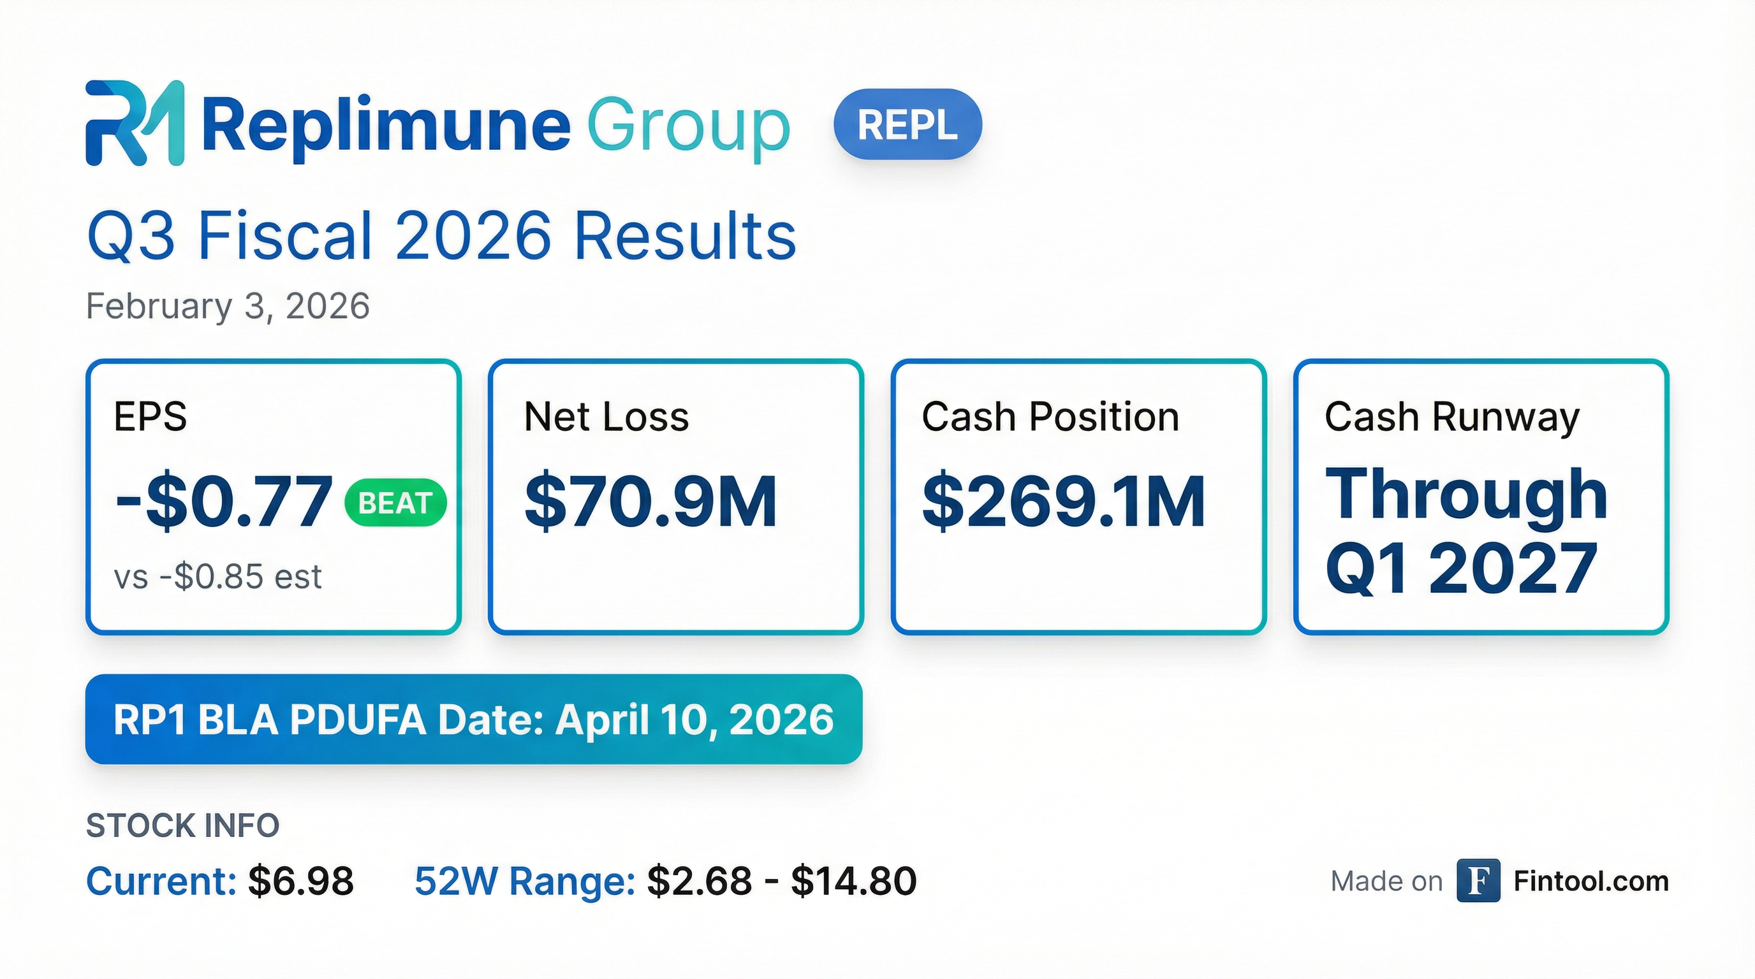This screenshot has height=979, width=1755.
Task: Click the STOCK INFO section label
Action: click(x=182, y=826)
